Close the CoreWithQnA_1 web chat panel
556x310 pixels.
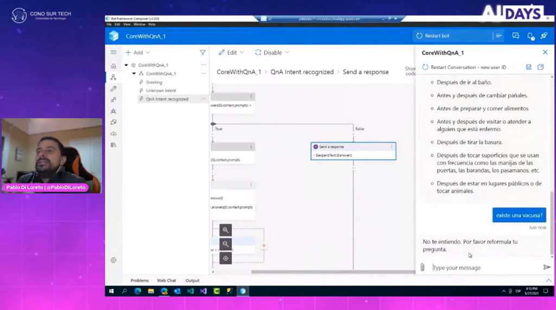545,52
